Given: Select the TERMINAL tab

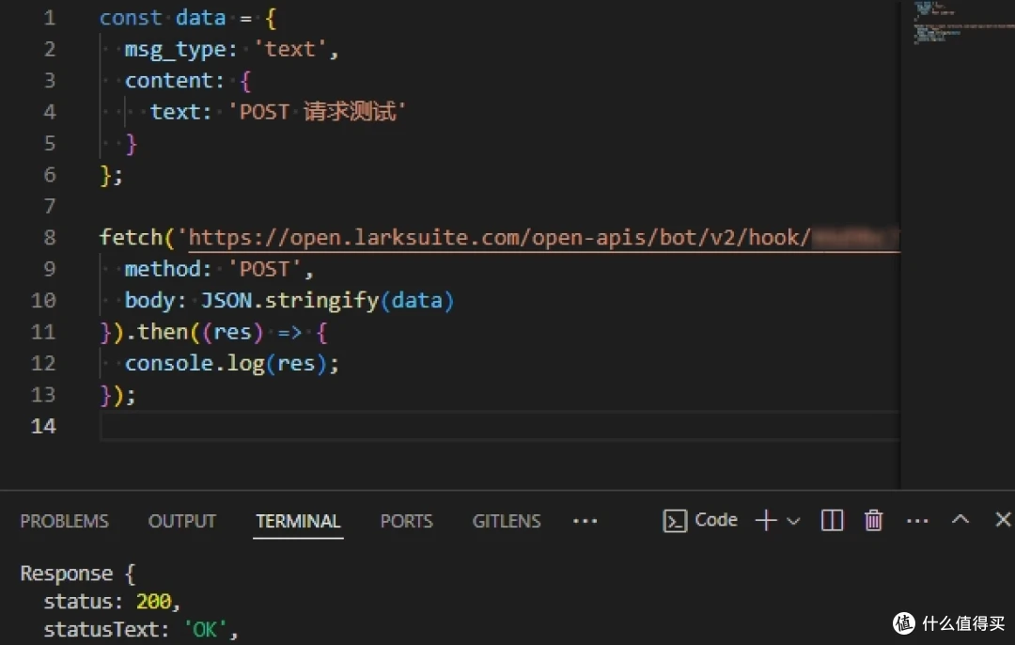Looking at the screenshot, I should [299, 521].
